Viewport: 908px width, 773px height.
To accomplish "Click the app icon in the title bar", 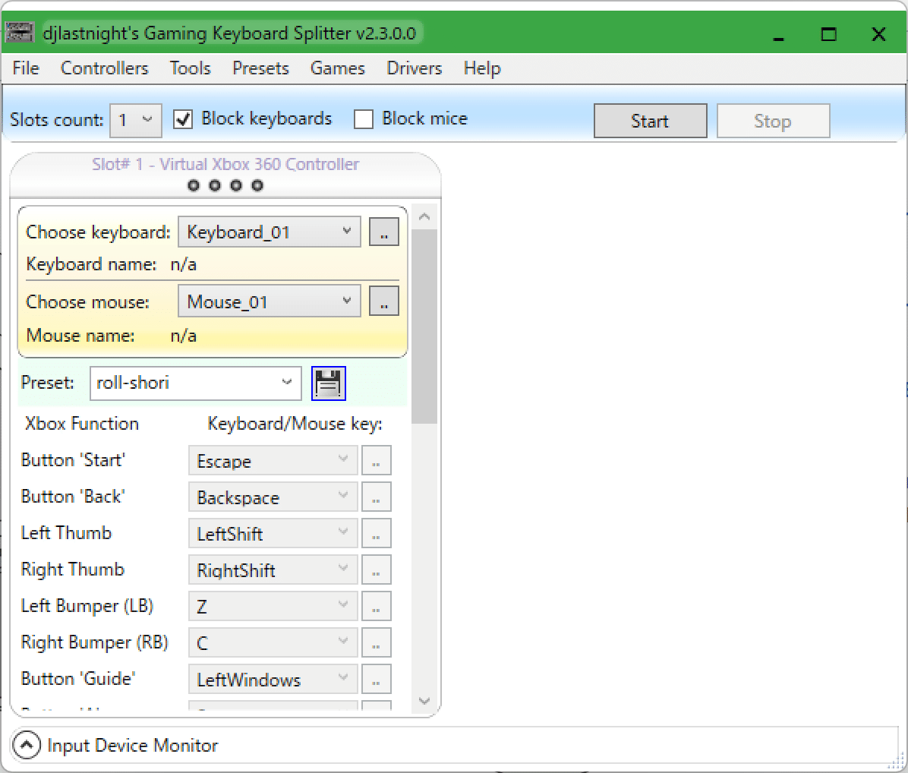I will pos(19,33).
